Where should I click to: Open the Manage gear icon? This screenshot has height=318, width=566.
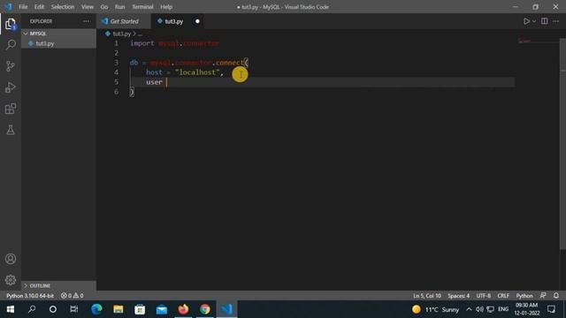(x=11, y=280)
